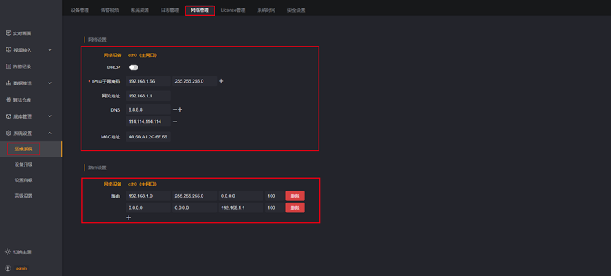Expand the 视频接入 submenu chevron
611x276 pixels.
click(x=49, y=50)
